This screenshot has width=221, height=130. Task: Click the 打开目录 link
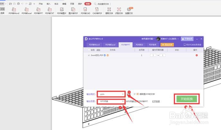coord(156,101)
